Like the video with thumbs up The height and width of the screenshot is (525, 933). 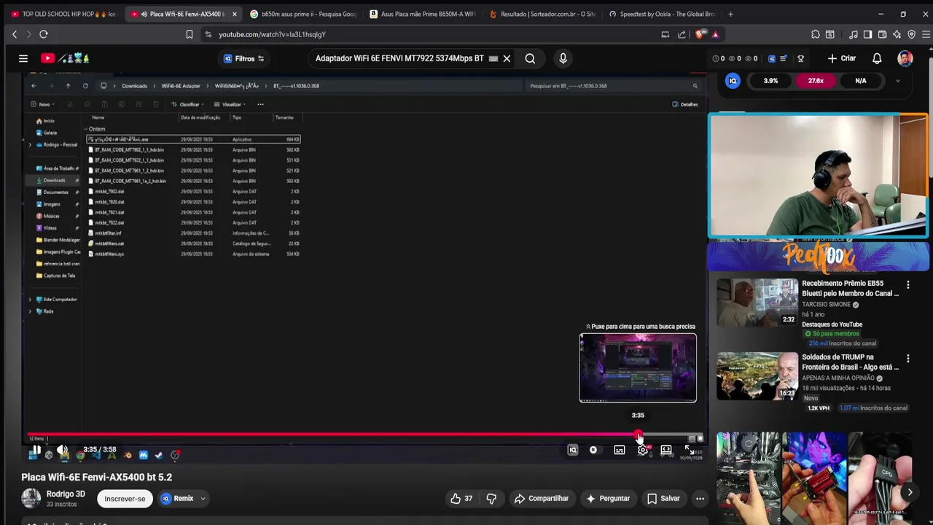click(461, 499)
